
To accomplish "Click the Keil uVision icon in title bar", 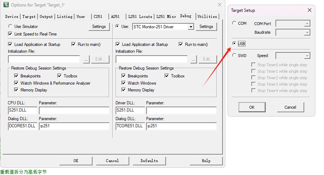I will [x=6, y=5].
